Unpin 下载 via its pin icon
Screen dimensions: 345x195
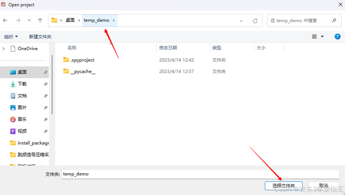(45, 84)
